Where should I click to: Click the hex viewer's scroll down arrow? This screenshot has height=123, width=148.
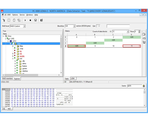tap(145, 105)
